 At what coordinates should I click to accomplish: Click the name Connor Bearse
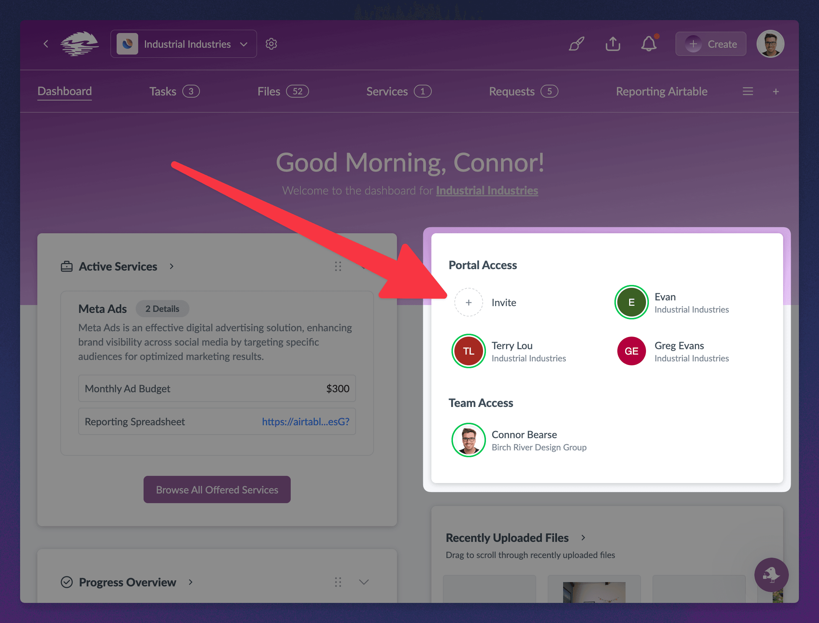tap(524, 435)
